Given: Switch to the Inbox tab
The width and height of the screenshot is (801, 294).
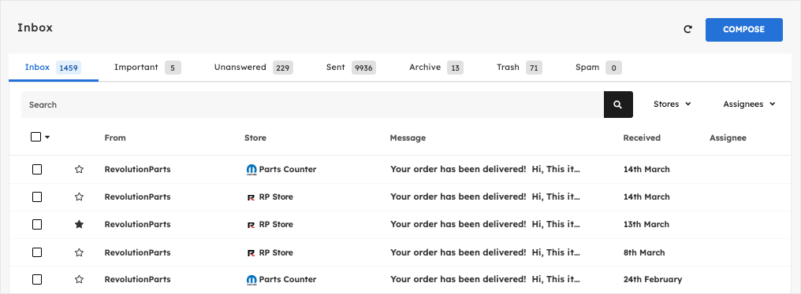Looking at the screenshot, I should point(53,68).
